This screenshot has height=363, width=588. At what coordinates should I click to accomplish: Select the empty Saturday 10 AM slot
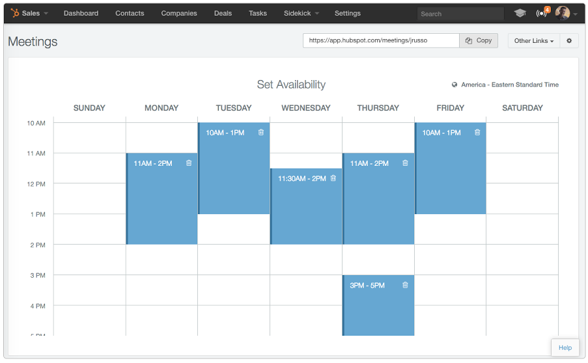[522, 137]
